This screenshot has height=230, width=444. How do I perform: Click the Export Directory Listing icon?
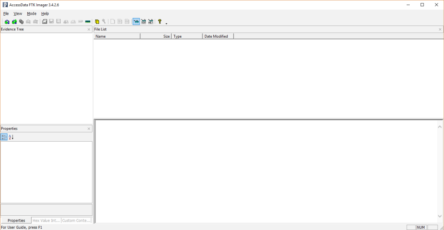(127, 22)
